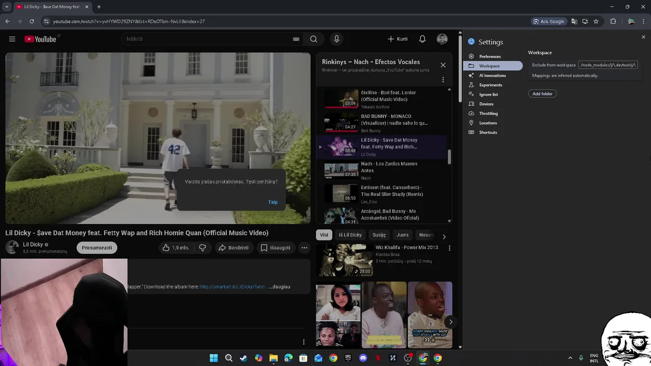Select the Visi filter chip
Viewport: 651px width, 366px height.
pyautogui.click(x=324, y=235)
